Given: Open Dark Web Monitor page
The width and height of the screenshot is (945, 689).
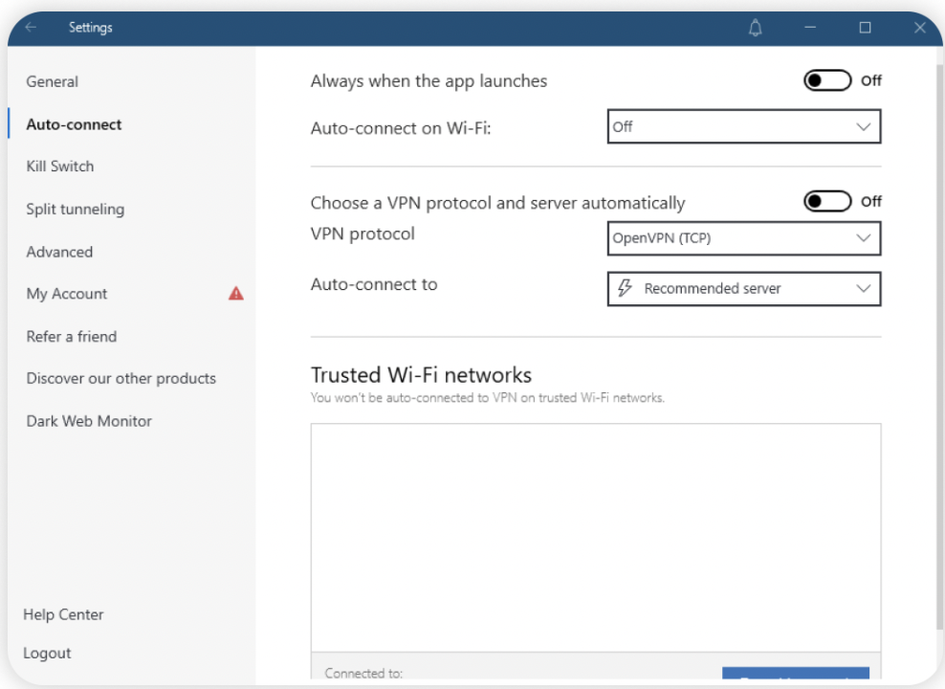Looking at the screenshot, I should coord(89,421).
